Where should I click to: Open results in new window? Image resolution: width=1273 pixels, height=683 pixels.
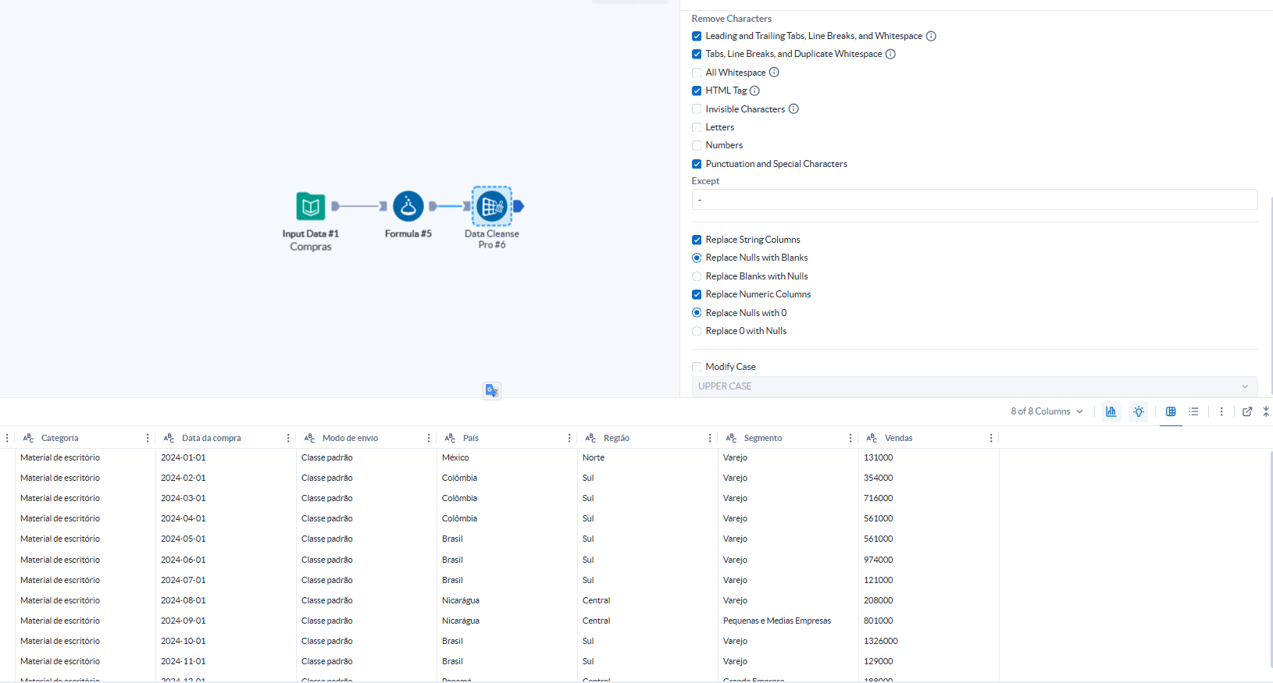point(1247,411)
